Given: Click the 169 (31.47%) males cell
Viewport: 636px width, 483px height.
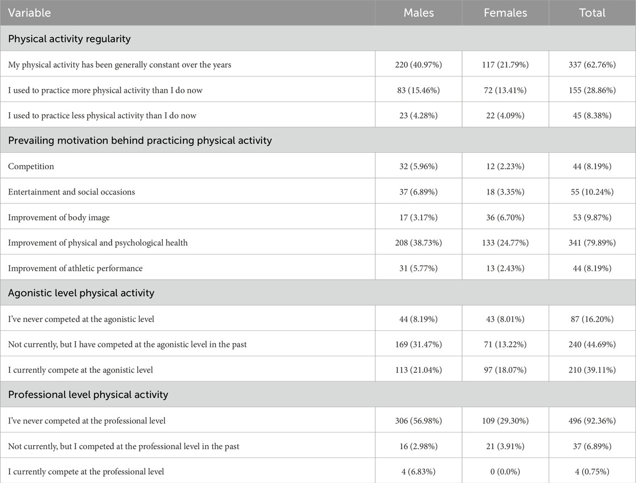Looking at the screenshot, I should [x=419, y=344].
